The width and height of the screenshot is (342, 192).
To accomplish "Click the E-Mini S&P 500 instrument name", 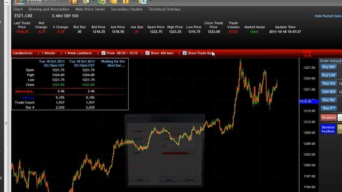I will (65, 15).
